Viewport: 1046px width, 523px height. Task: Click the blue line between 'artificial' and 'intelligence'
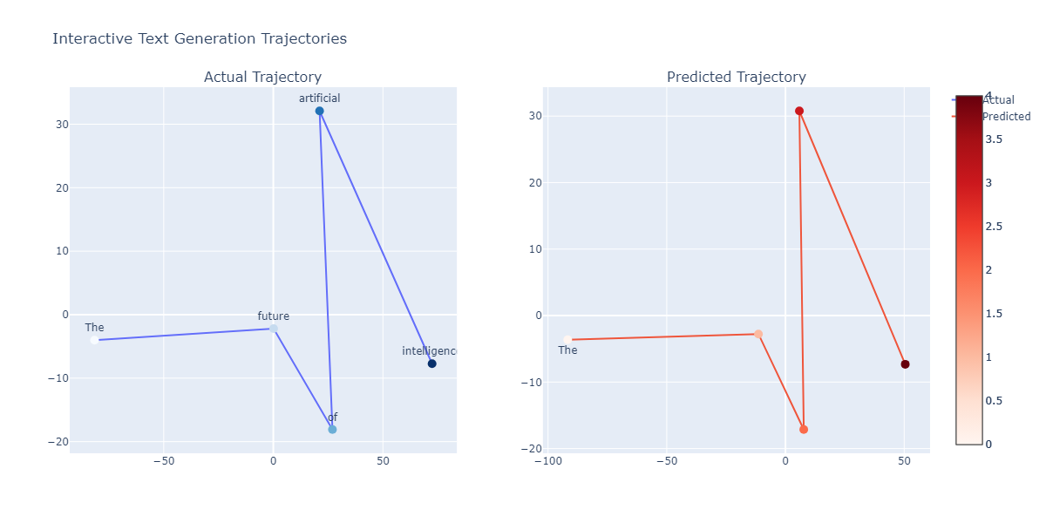(375, 235)
